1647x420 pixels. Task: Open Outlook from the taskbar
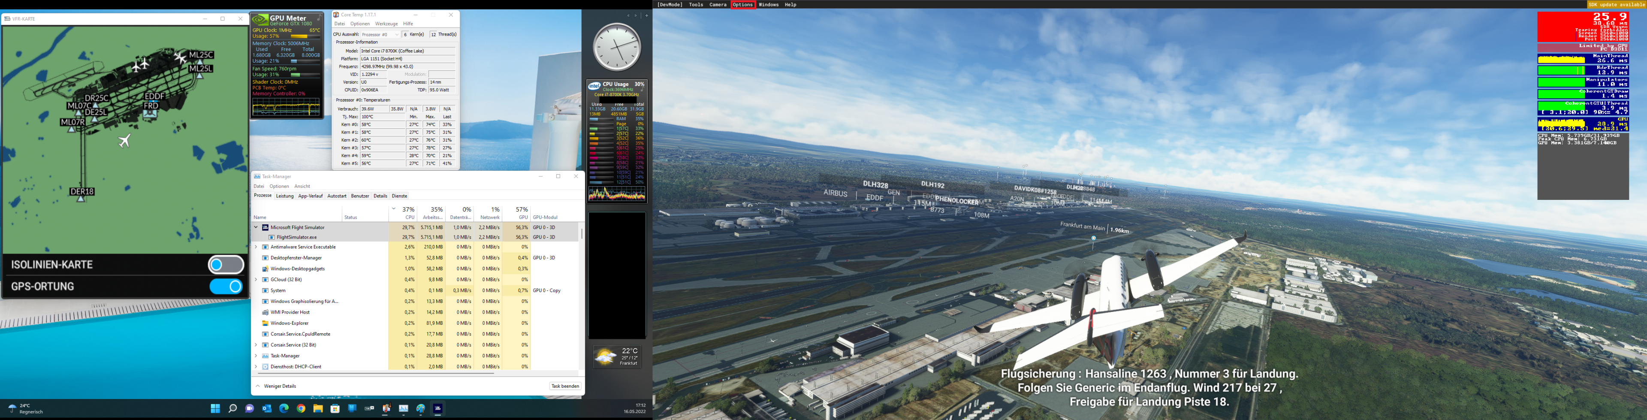(x=267, y=408)
